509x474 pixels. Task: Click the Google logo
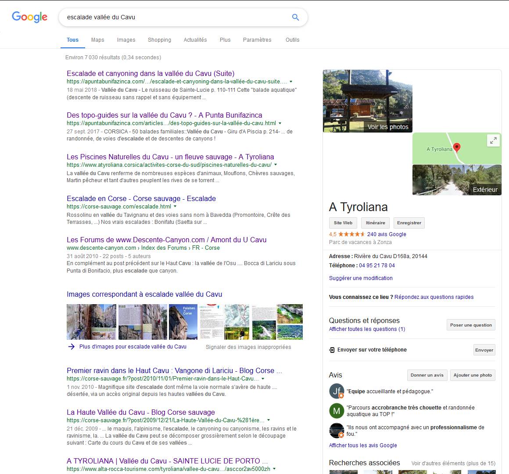click(29, 17)
